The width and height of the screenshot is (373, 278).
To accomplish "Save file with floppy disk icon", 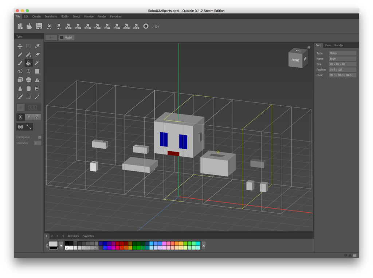I will click(x=39, y=26).
